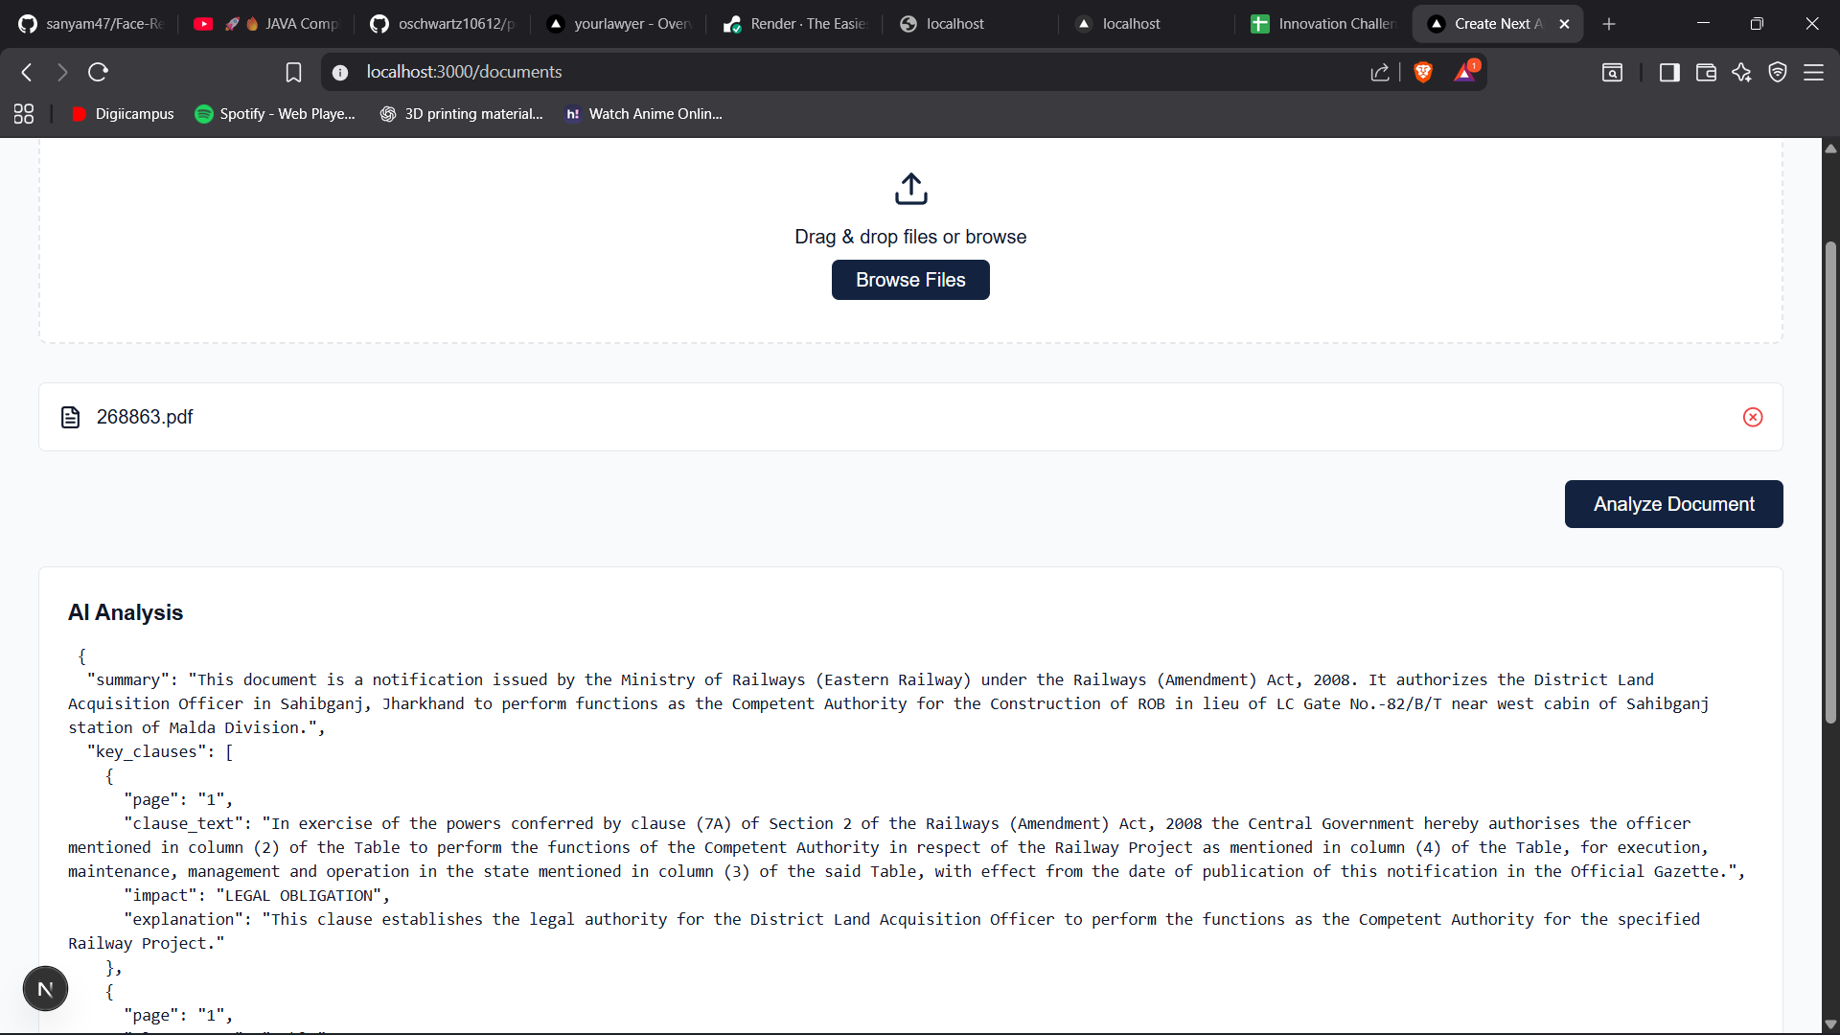Open Leo AI assistant sparkle icon
Screen dimensions: 1840x1035
click(x=1741, y=72)
